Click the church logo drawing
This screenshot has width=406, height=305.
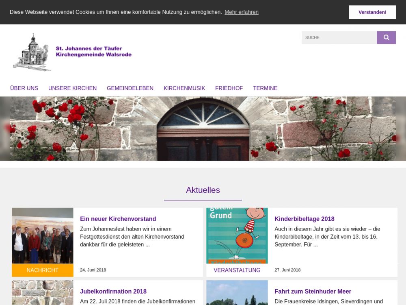32,52
